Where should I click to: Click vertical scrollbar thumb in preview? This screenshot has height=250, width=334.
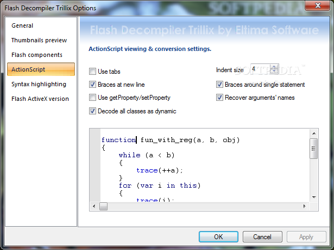click(x=314, y=148)
